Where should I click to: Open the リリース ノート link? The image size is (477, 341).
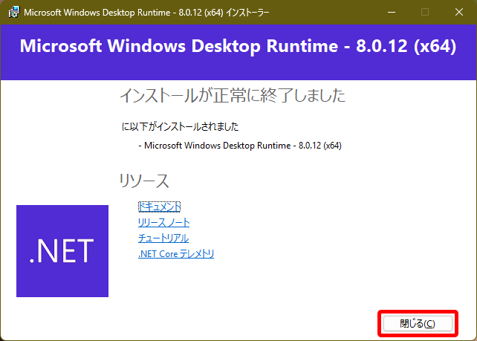[x=164, y=223]
